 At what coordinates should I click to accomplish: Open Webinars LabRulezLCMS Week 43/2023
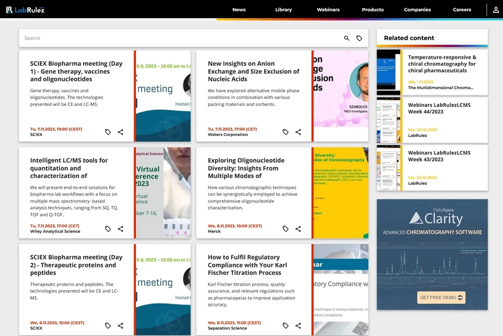coord(439,156)
